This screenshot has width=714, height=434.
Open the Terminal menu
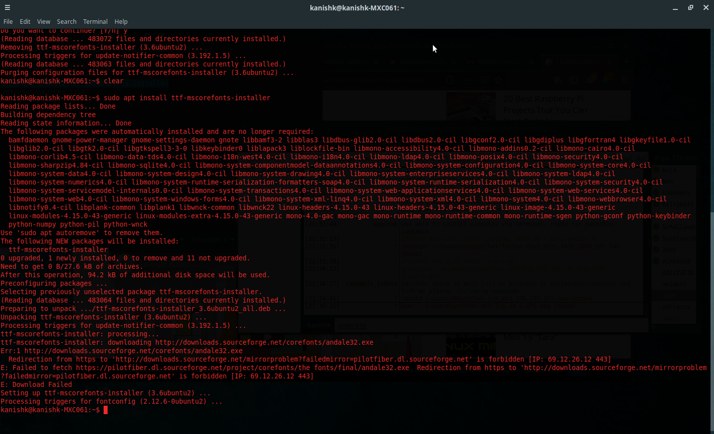point(95,22)
